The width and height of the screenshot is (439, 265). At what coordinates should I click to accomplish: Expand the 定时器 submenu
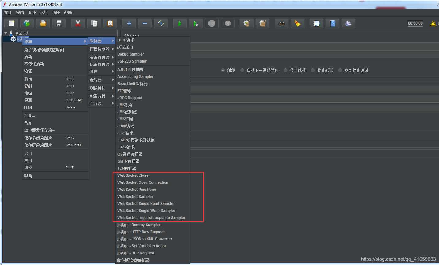(x=102, y=80)
